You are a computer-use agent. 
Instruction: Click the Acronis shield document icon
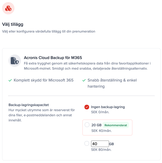pos(15,61)
